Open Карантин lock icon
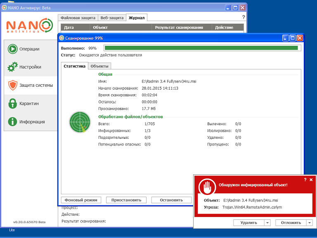 click(13, 103)
